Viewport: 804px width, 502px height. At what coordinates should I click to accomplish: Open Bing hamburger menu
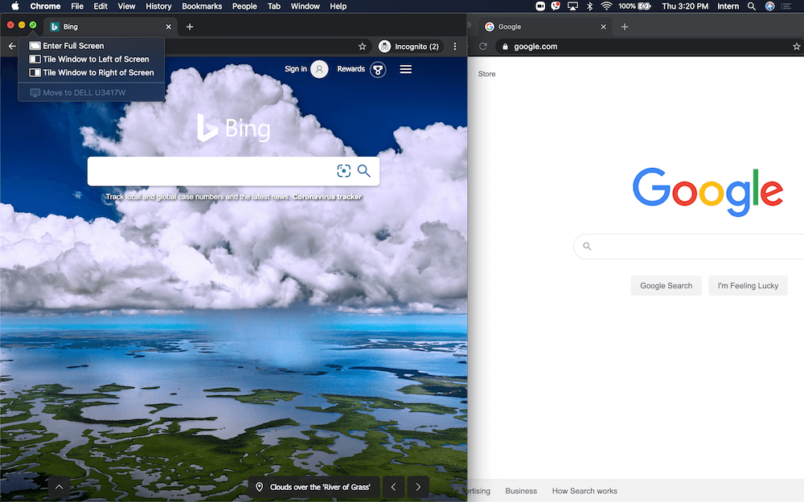tap(405, 69)
